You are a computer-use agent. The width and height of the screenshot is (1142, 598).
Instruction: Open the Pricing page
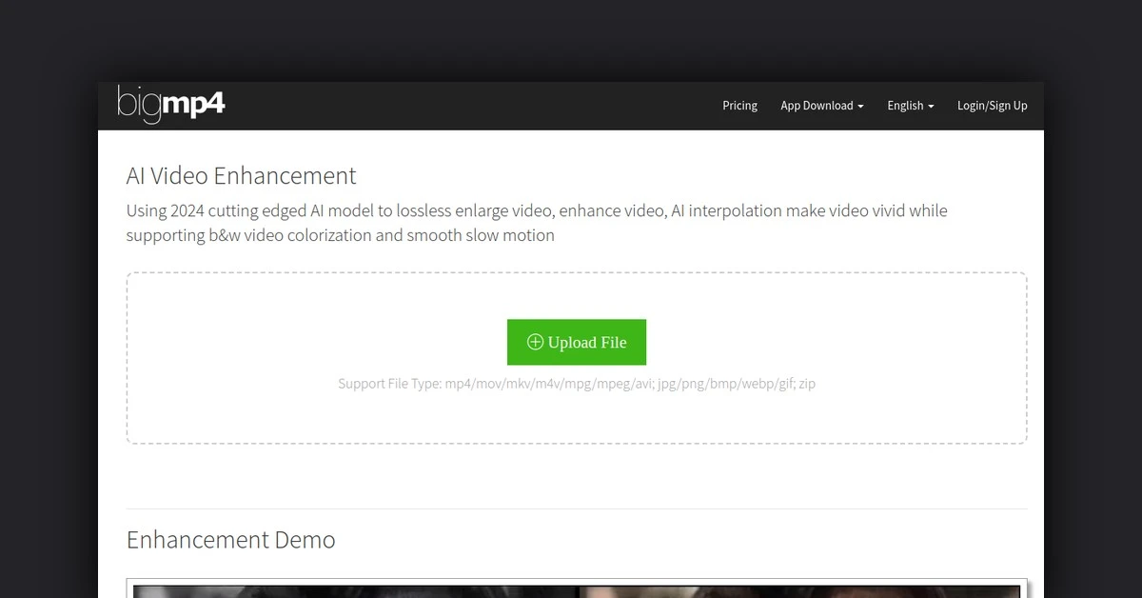(x=739, y=106)
